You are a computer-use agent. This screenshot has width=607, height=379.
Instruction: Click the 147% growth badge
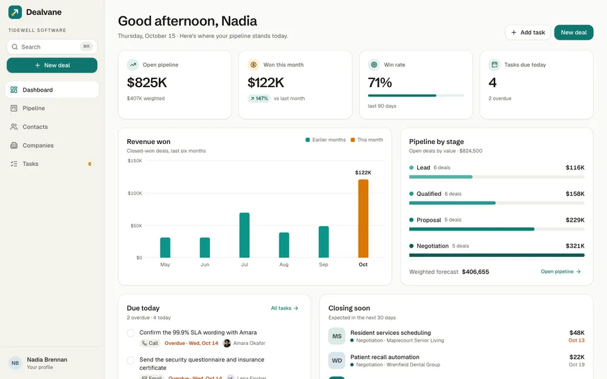259,99
